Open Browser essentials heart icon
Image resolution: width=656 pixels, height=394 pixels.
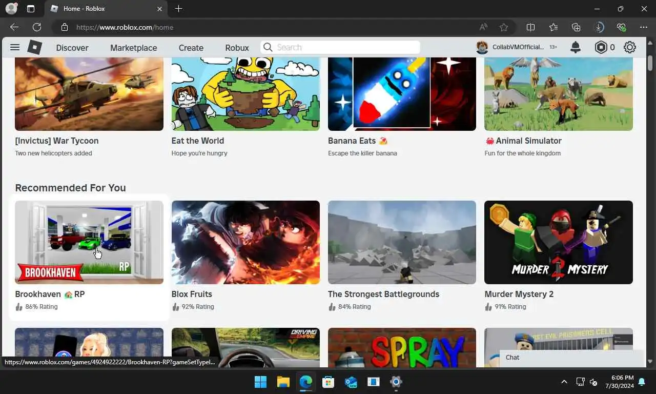click(x=621, y=27)
